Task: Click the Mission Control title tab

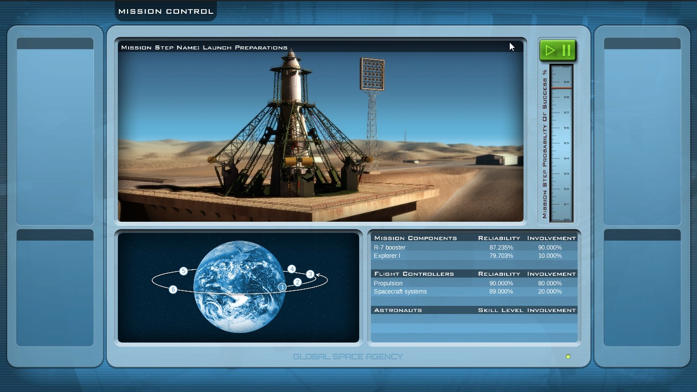Action: (166, 11)
